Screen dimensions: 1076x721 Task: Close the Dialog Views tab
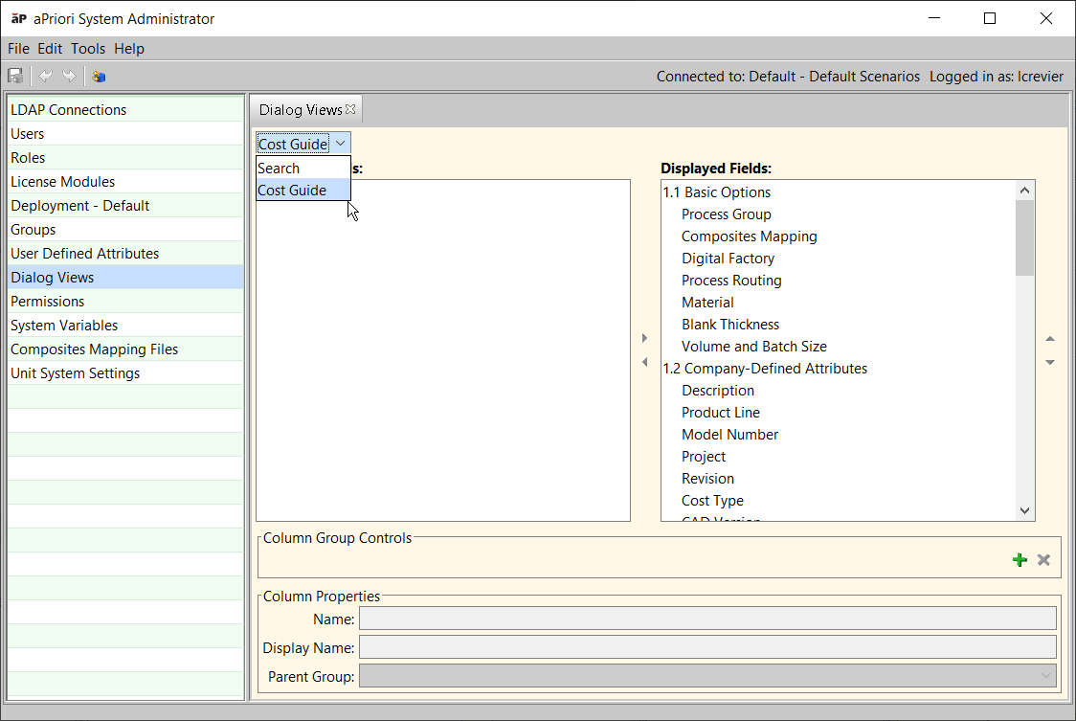350,109
